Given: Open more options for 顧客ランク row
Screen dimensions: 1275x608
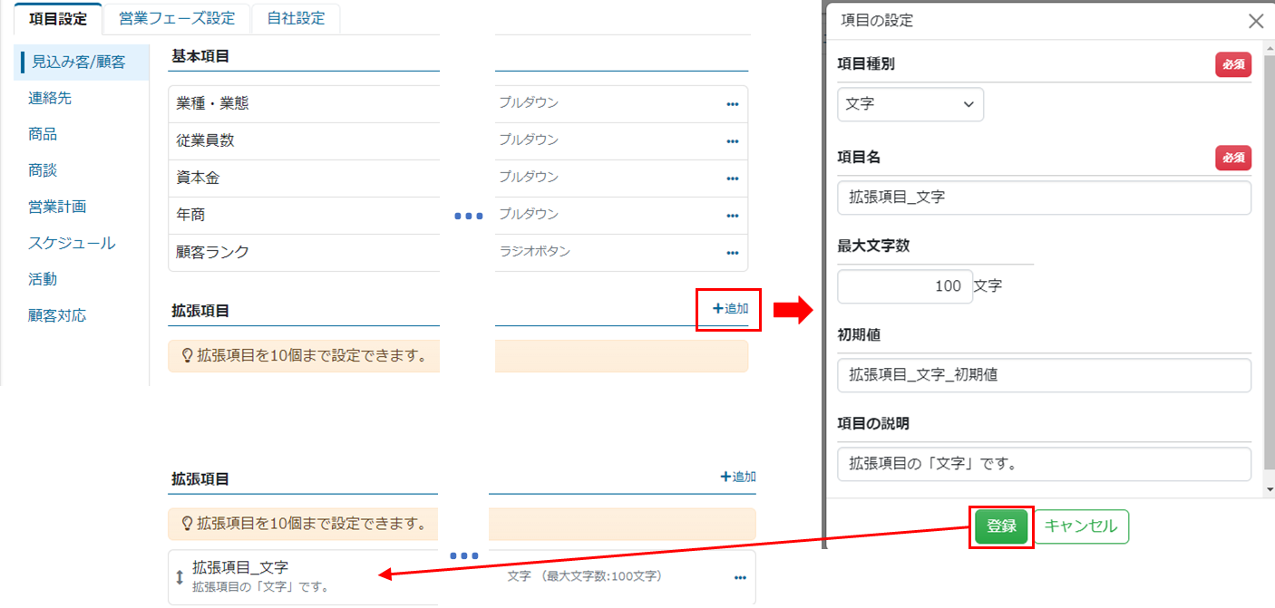Looking at the screenshot, I should tap(733, 253).
